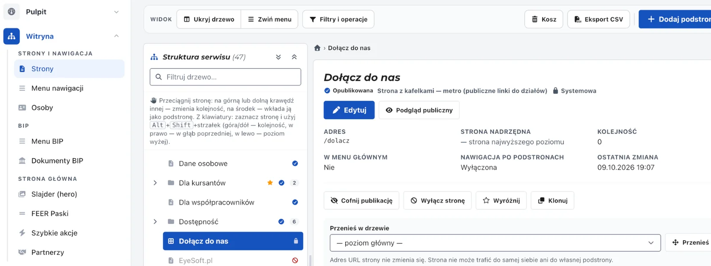711x266 pixels.
Task: Click the Witryna sitemap icon
Action: (x=12, y=36)
